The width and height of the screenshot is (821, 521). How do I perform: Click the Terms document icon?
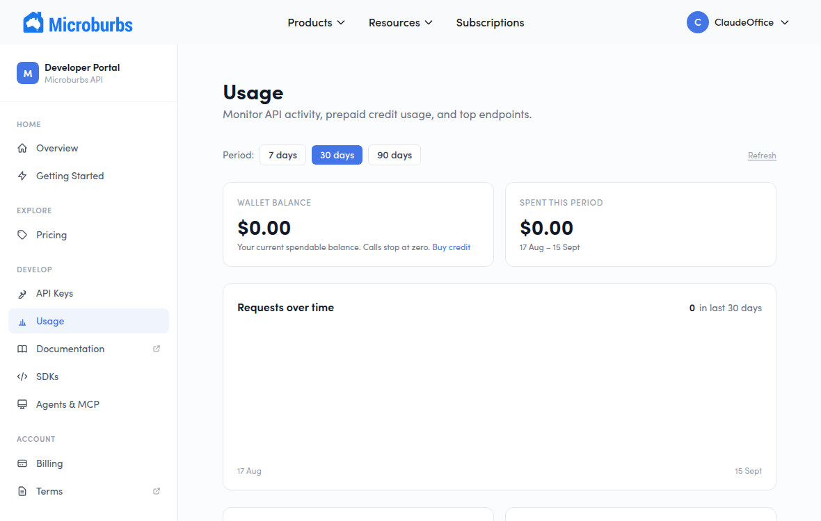point(22,491)
